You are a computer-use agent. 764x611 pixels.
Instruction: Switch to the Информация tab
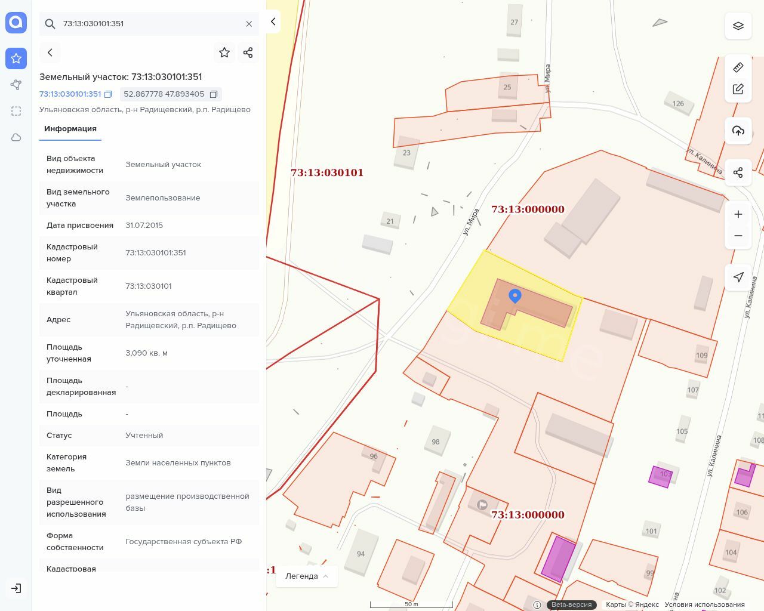70,129
